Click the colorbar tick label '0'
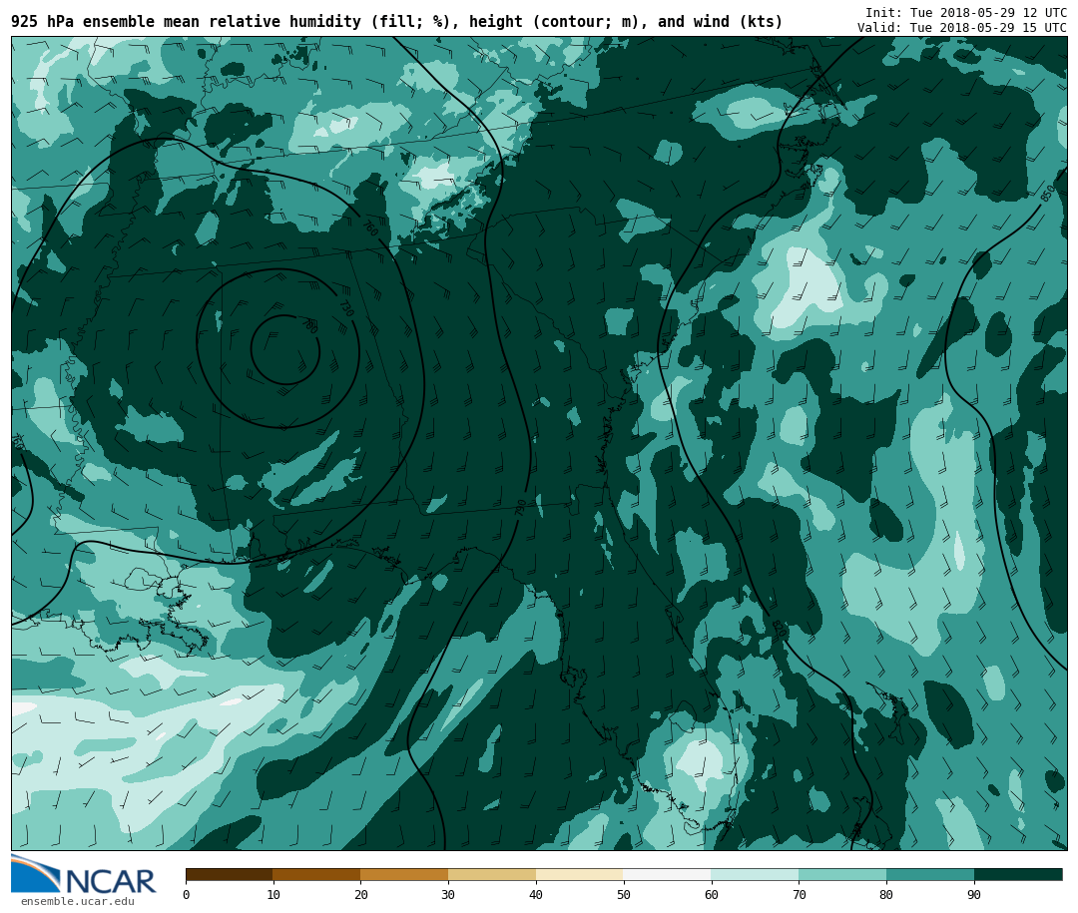Viewport: 1078px width, 913px height. tap(187, 894)
